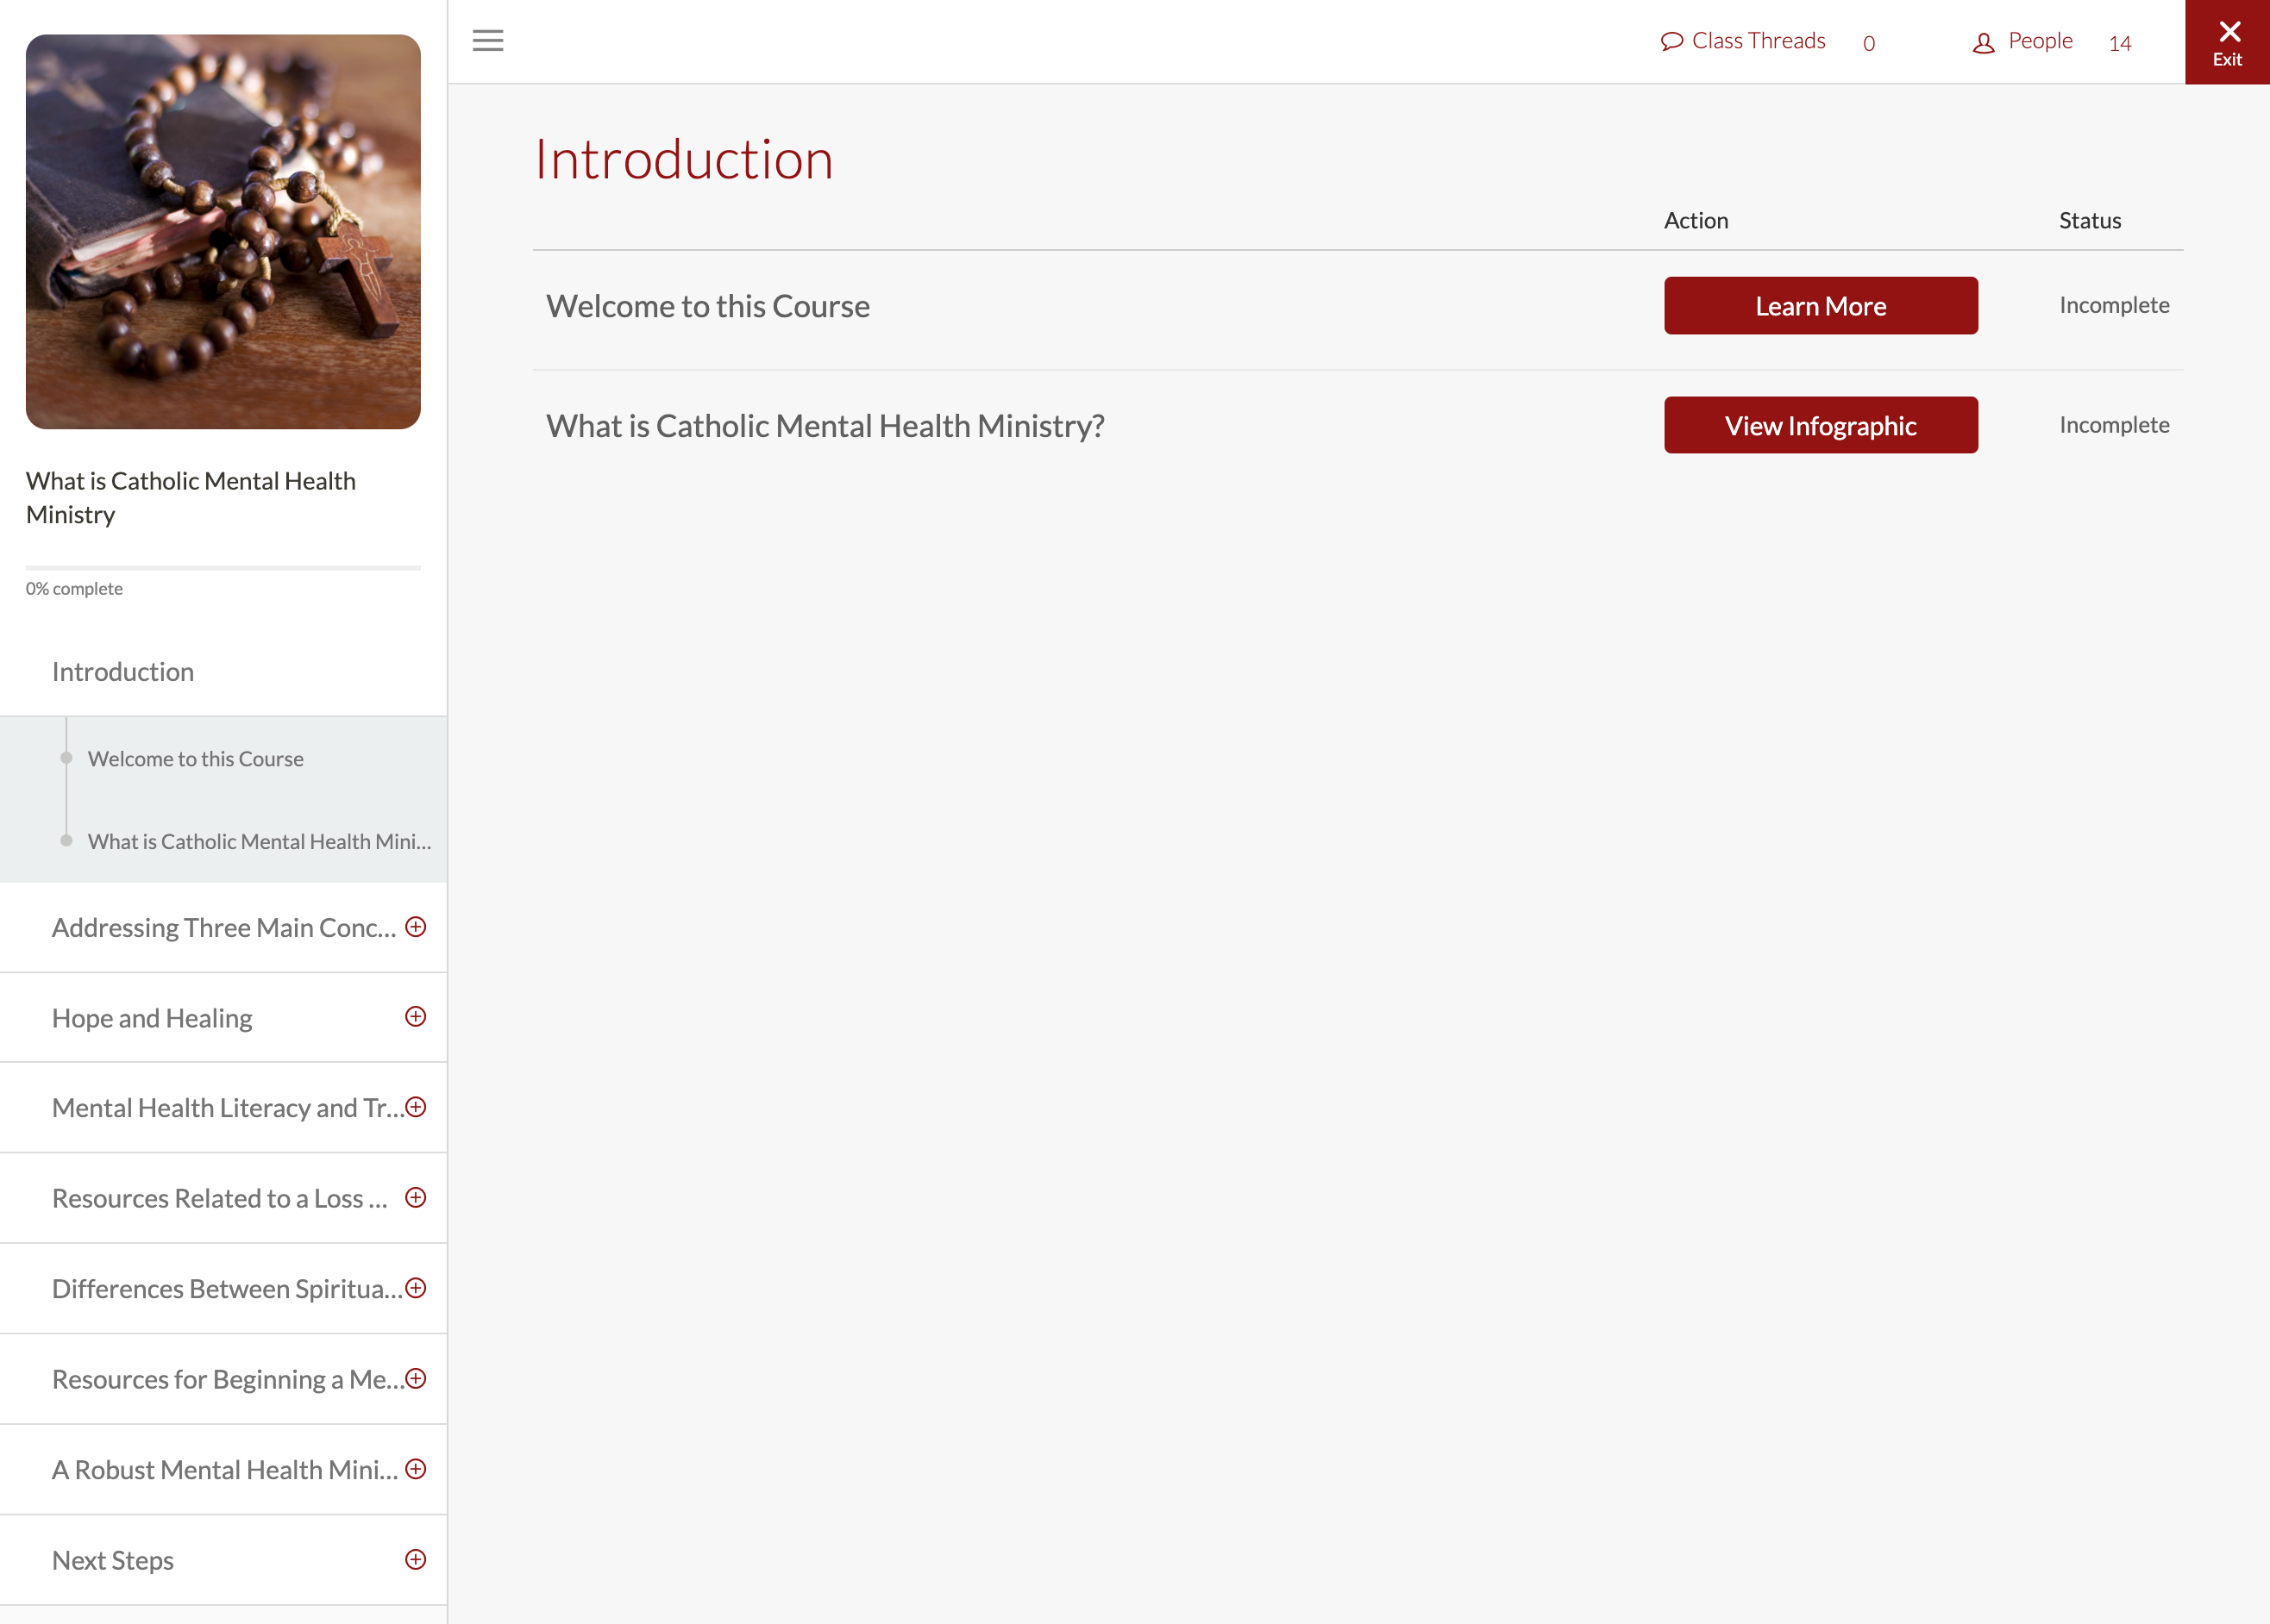
Task: Click the Class Threads count 0
Action: point(1868,43)
